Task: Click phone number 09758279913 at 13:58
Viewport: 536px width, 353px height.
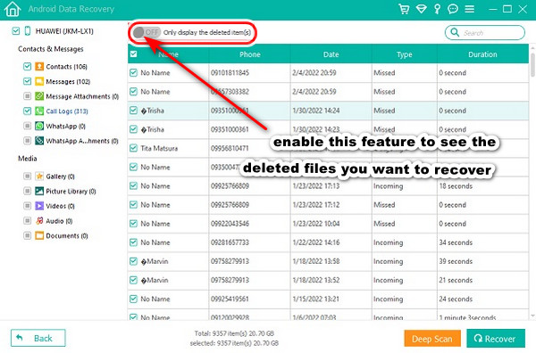Action: tap(230, 261)
